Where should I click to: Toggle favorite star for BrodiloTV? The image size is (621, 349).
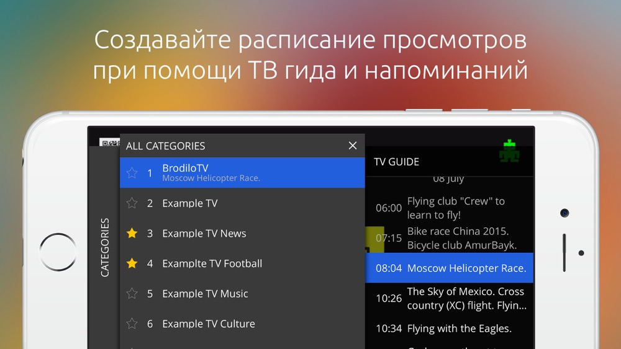click(132, 173)
